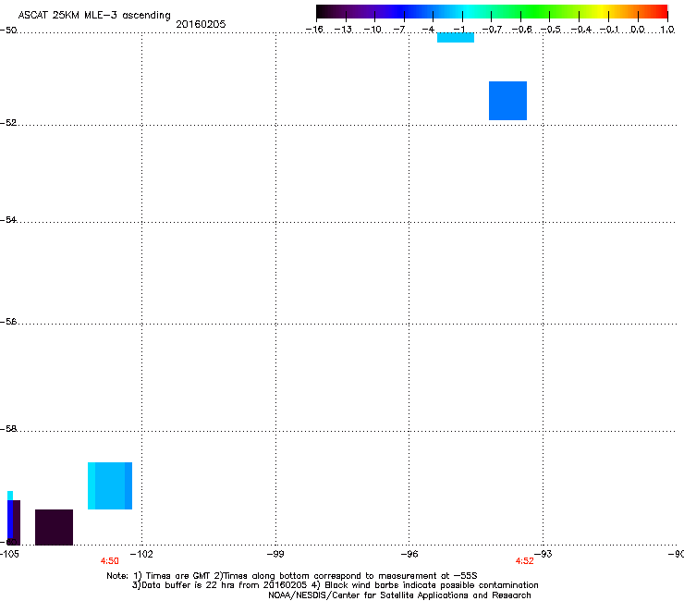The image size is (684, 601).
Task: Click the -16 color scale label
Action: (x=314, y=30)
